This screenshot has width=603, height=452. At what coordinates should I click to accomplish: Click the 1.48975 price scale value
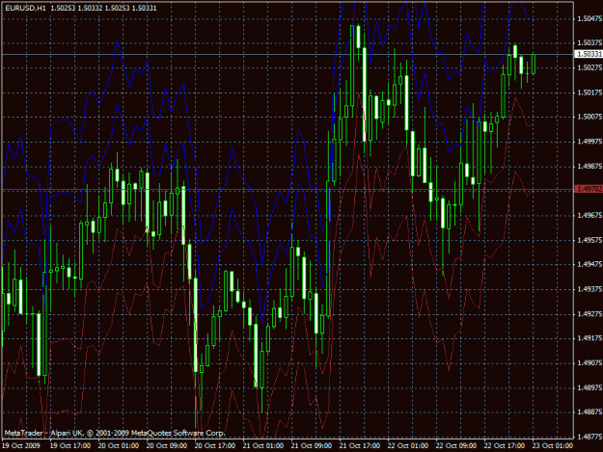coord(589,387)
